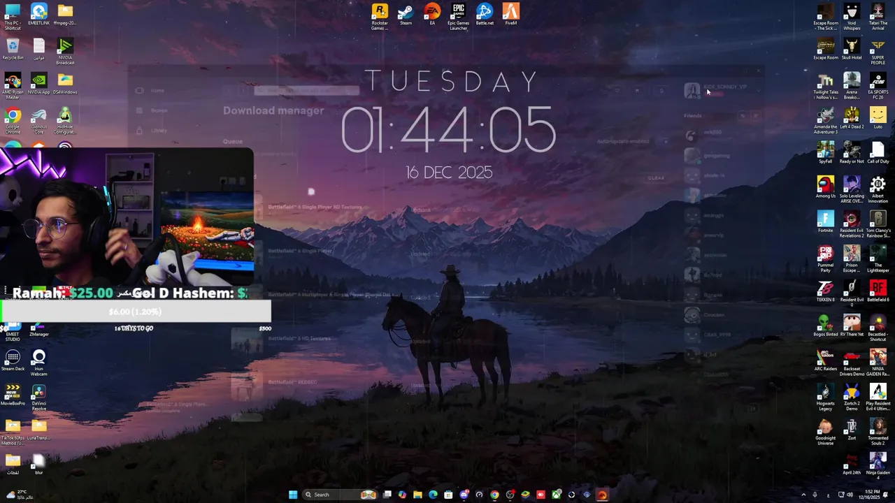Select the blur file icon
This screenshot has width=895, height=503.
38,465
